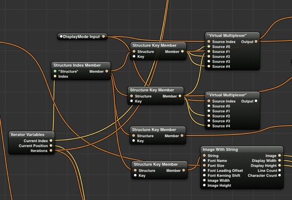Screen dimensions: 292x200
Task: Select the Iterator Variables node title
Action: (28, 134)
